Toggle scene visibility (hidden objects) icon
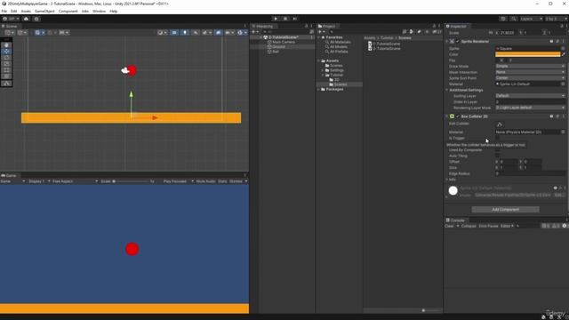This screenshot has width=569, height=320. [x=218, y=33]
